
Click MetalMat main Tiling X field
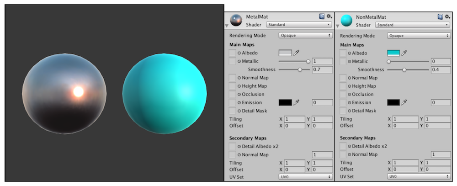tap(294, 119)
